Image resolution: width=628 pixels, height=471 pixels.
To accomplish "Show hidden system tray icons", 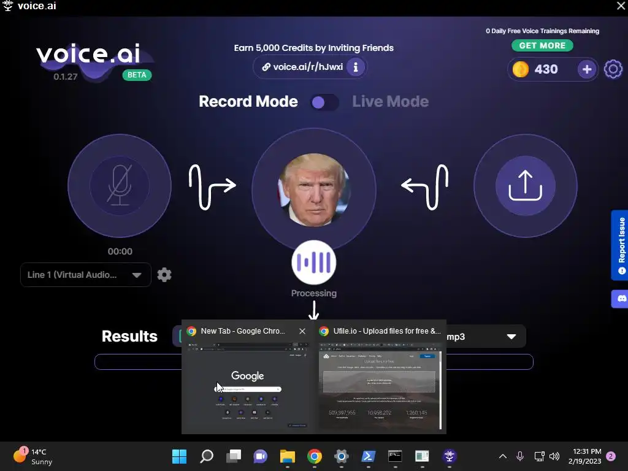I will click(x=503, y=456).
